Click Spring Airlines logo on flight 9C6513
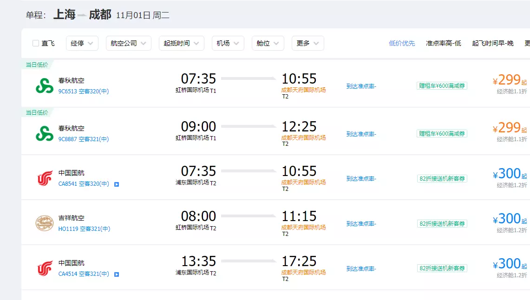 45,86
